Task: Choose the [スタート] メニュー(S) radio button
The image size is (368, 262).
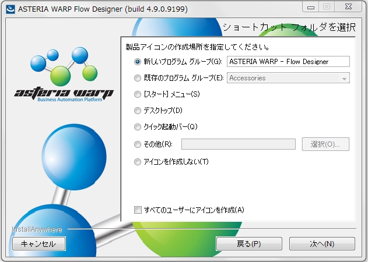Action: coord(138,94)
